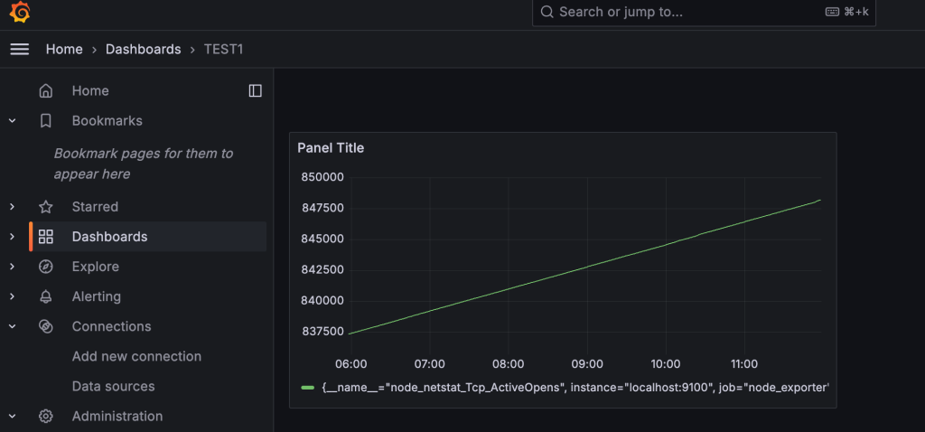Click the TEST1 breadcrumb
The height and width of the screenshot is (432, 925).
pos(224,49)
